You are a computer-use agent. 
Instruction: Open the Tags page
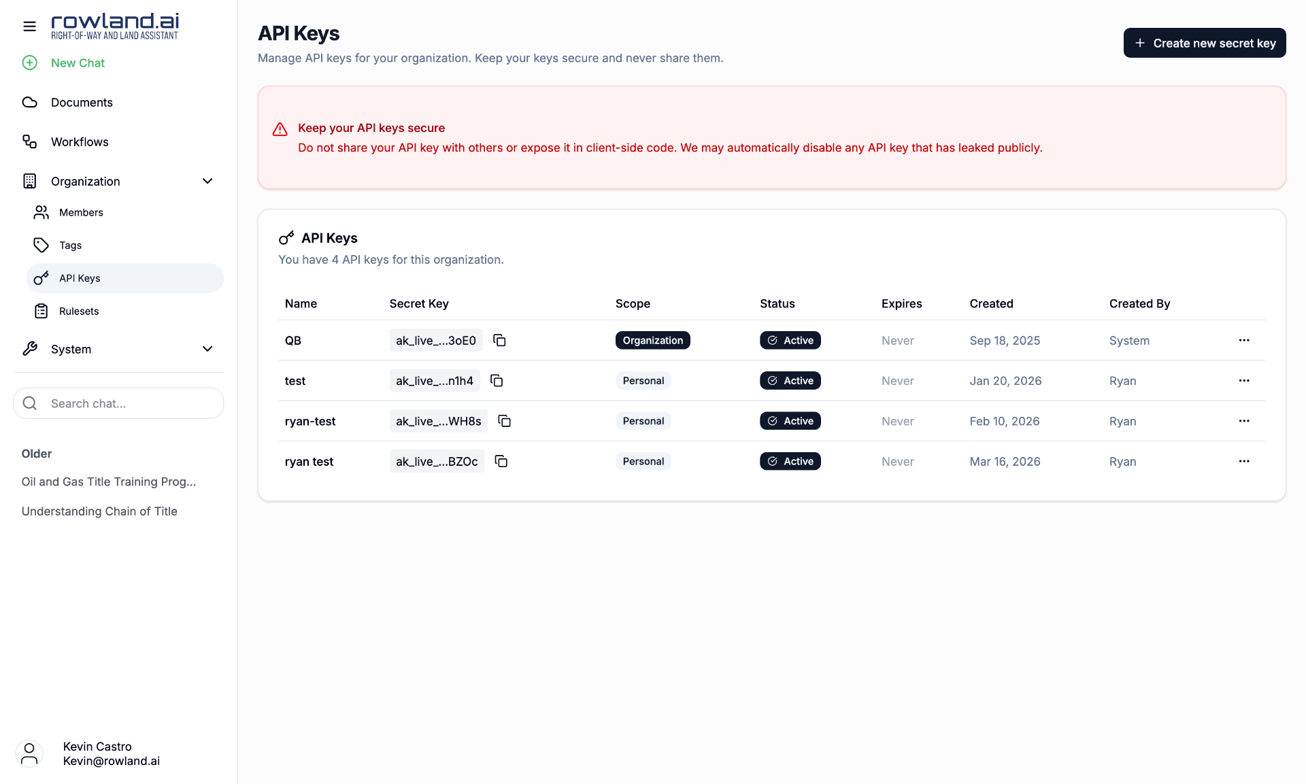[125, 245]
